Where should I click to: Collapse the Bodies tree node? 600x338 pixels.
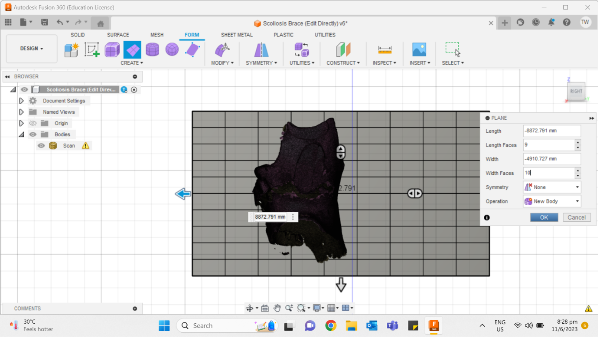point(21,135)
